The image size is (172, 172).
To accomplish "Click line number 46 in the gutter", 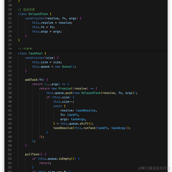I will [x=10, y=128].
